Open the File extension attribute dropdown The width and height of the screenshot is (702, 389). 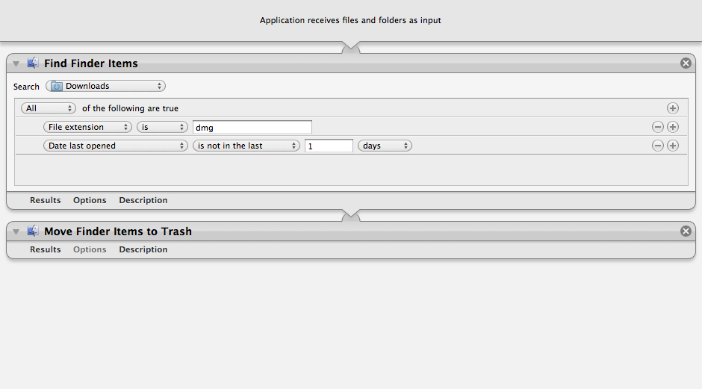click(87, 127)
